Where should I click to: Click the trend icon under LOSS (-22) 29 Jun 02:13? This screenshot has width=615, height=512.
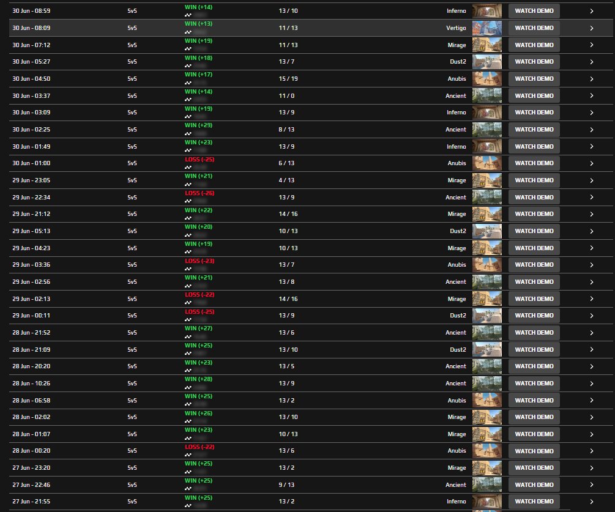[x=188, y=303]
